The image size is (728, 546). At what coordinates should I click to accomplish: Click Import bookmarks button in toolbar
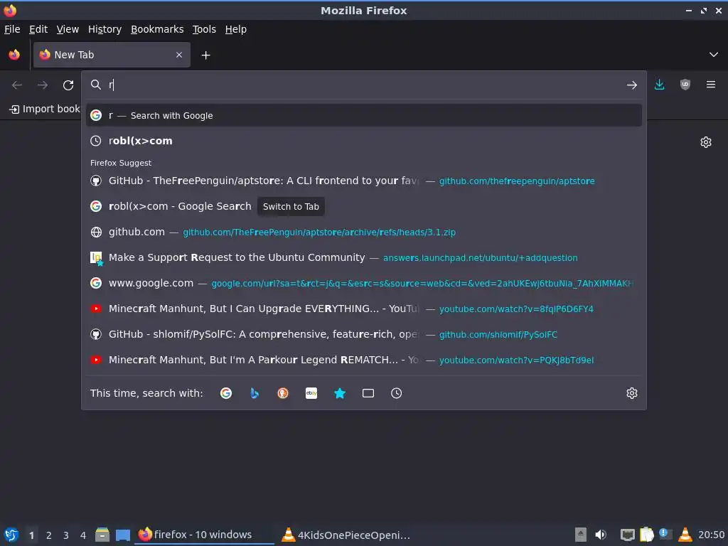45,109
